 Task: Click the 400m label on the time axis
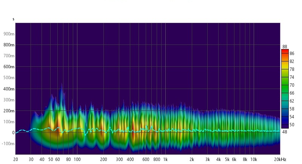point(9,89)
